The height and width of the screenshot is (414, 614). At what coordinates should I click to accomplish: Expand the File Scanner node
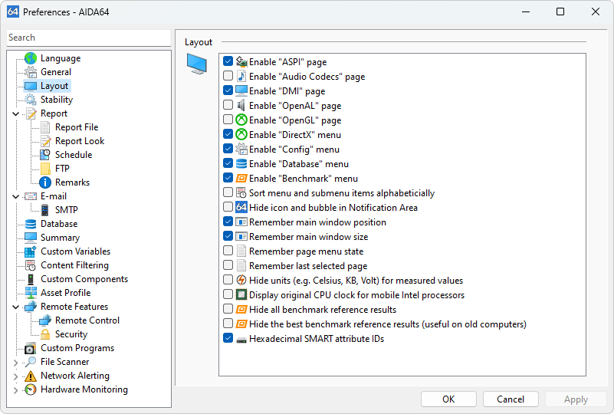point(15,363)
